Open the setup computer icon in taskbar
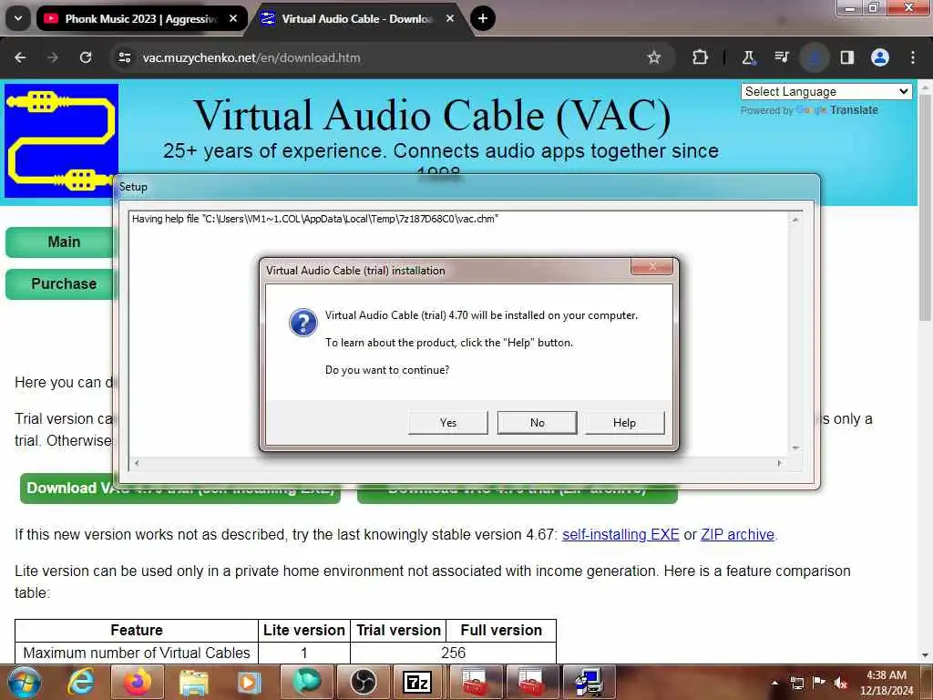The height and width of the screenshot is (700, 933). point(588,683)
